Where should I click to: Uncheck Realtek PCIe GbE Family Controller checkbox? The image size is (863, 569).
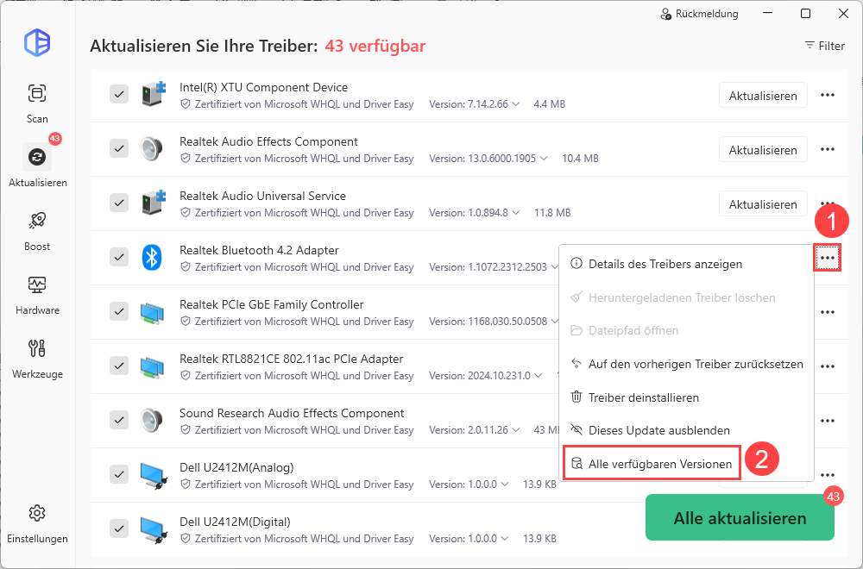coord(119,312)
